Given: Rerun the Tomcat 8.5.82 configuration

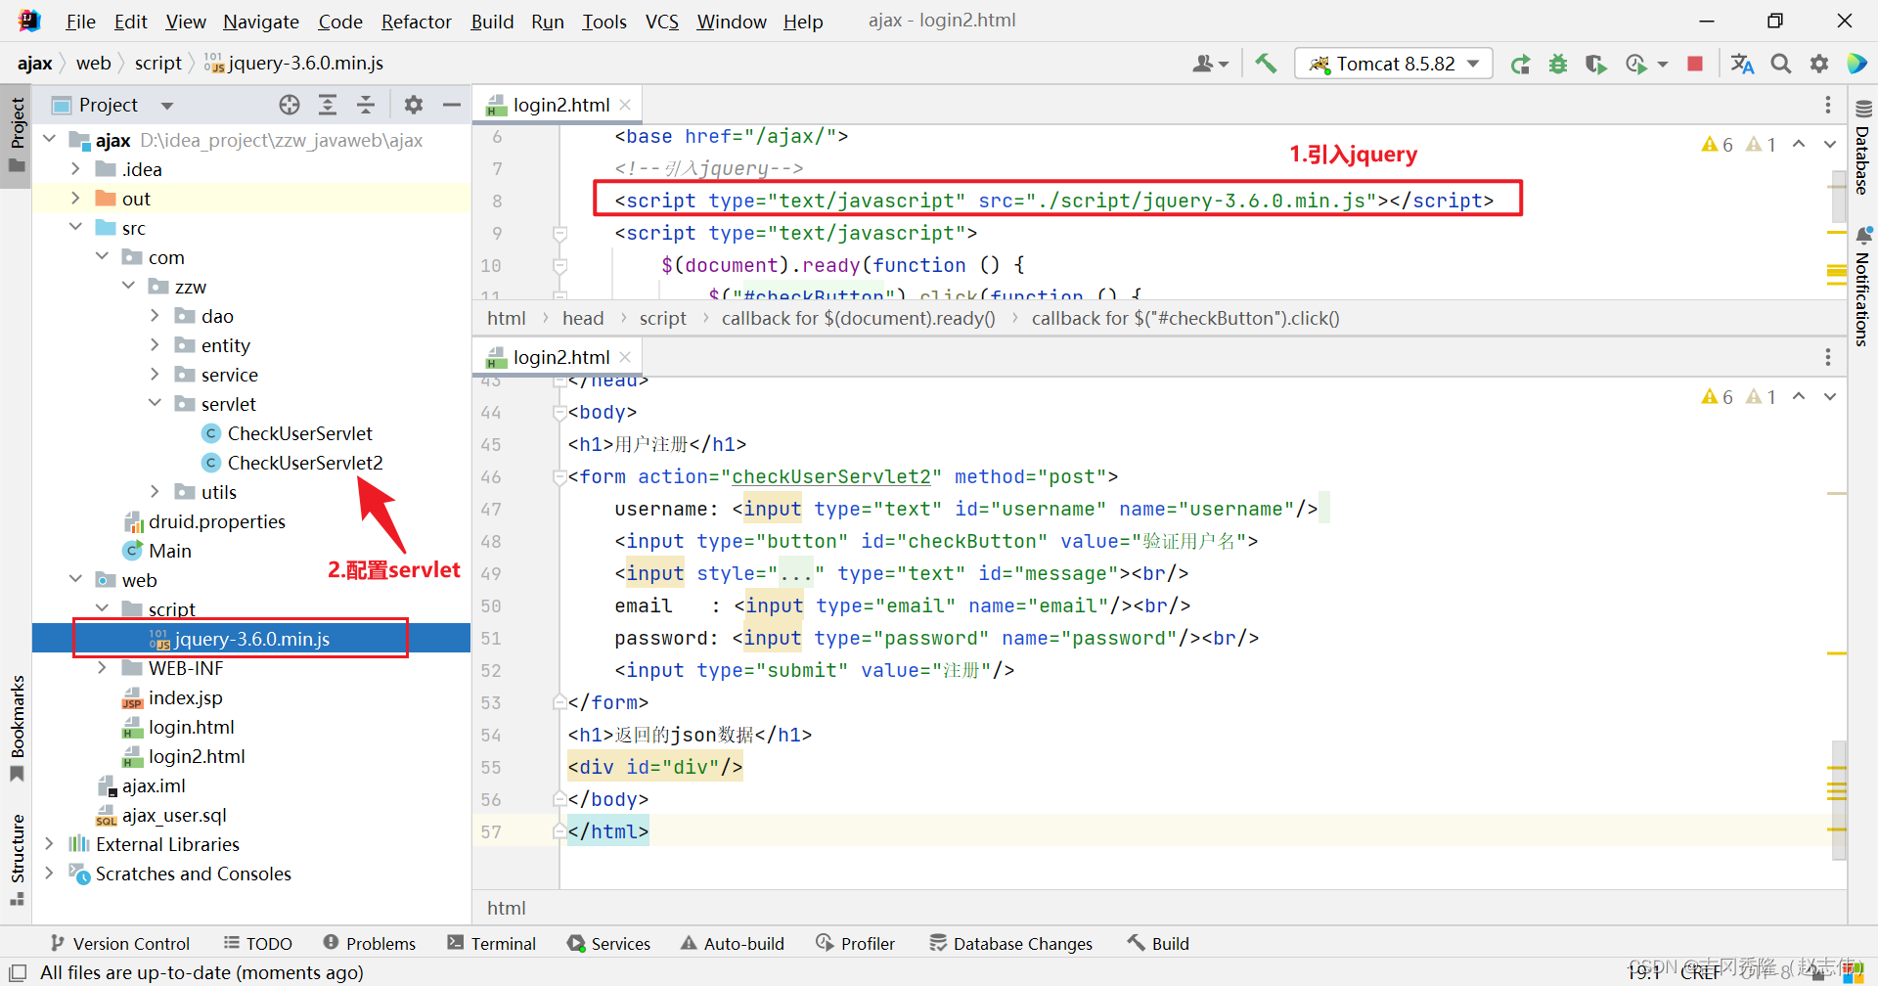Looking at the screenshot, I should [x=1520, y=64].
